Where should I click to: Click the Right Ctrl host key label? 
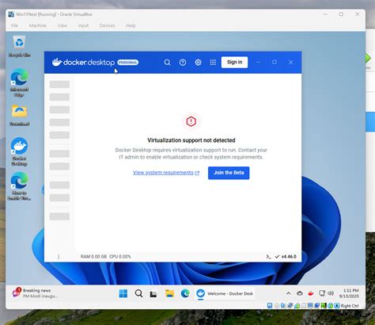(x=350, y=306)
